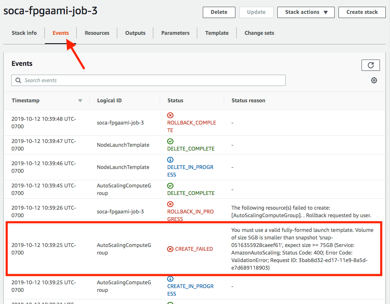The height and width of the screenshot is (304, 390).
Task: Expand the Stack actions dropdown
Action: (306, 12)
